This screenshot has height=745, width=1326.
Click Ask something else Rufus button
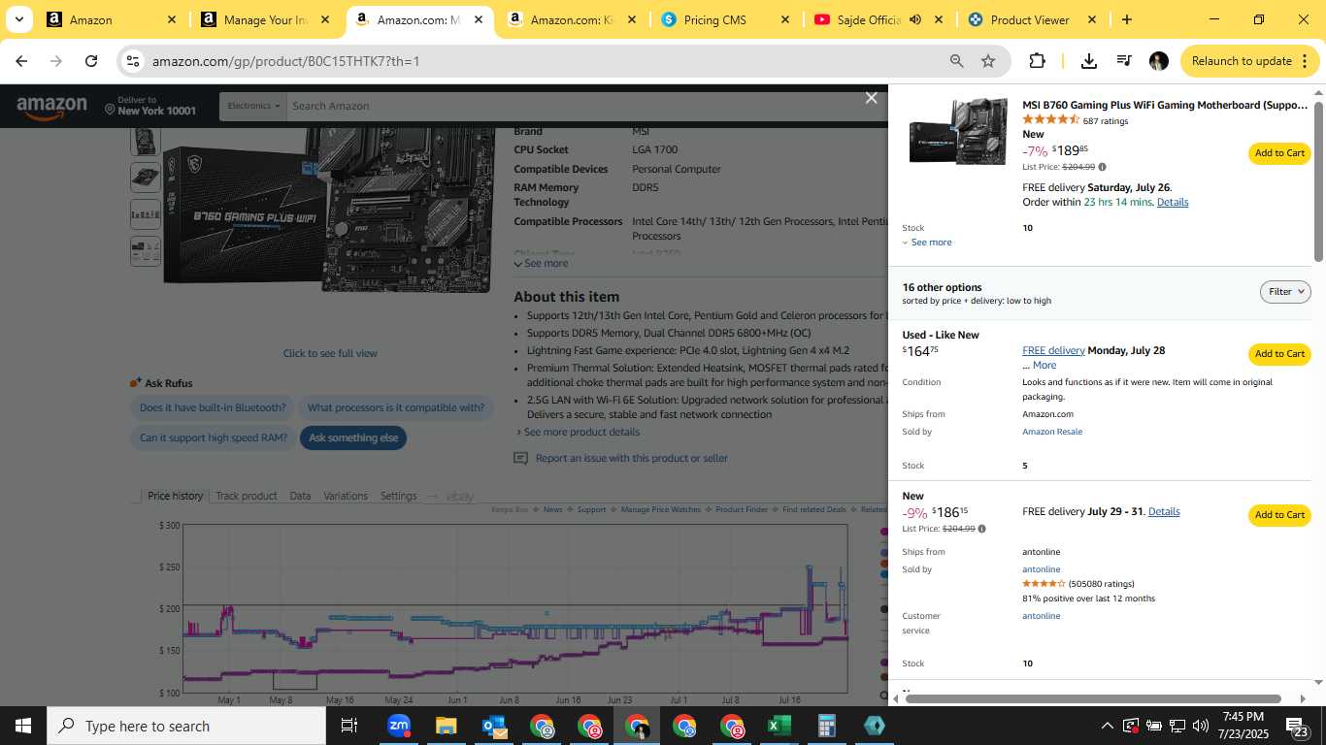(353, 437)
